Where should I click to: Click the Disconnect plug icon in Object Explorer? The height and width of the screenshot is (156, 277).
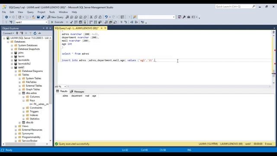point(22,33)
